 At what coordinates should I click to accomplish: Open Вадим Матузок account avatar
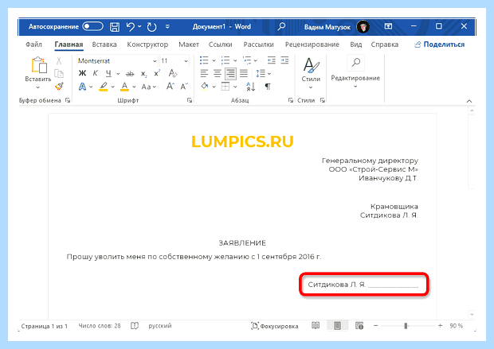click(363, 27)
